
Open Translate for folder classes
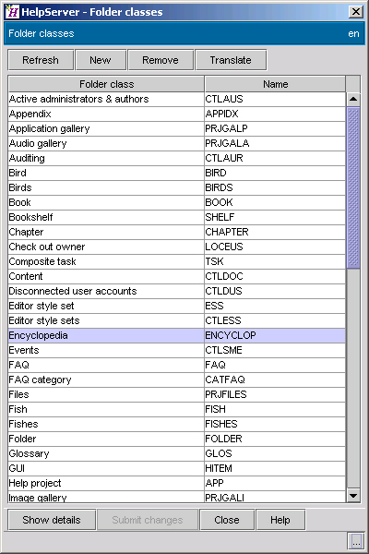click(x=231, y=60)
